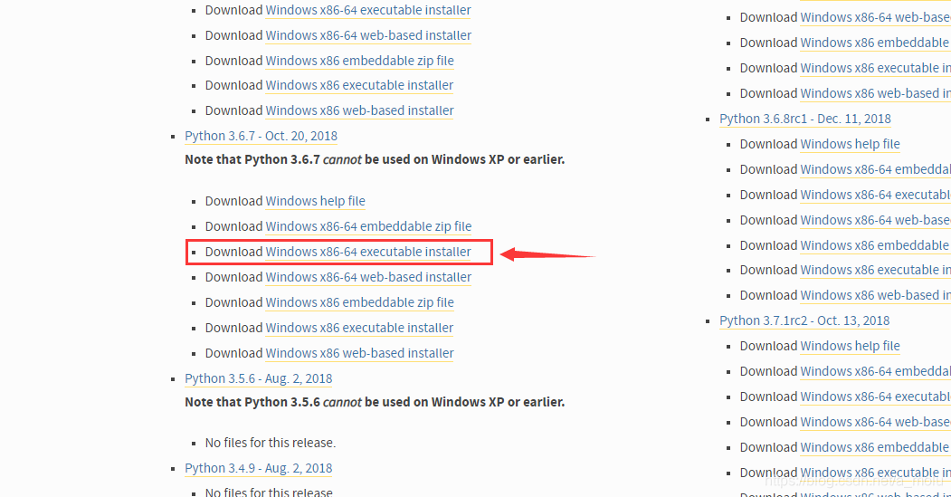
Task: Download Windows x86 executable installer under Python 3.6.8rc1
Action: pyautogui.click(x=875, y=271)
